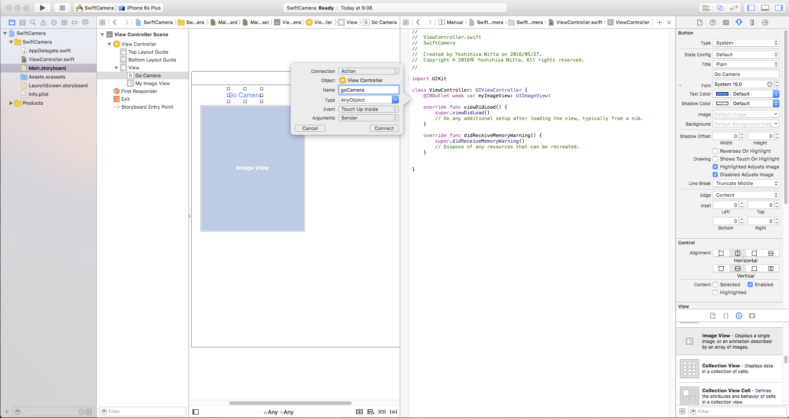Screen dimensions: 789x418
Task: Click the Connect button
Action: pos(384,128)
